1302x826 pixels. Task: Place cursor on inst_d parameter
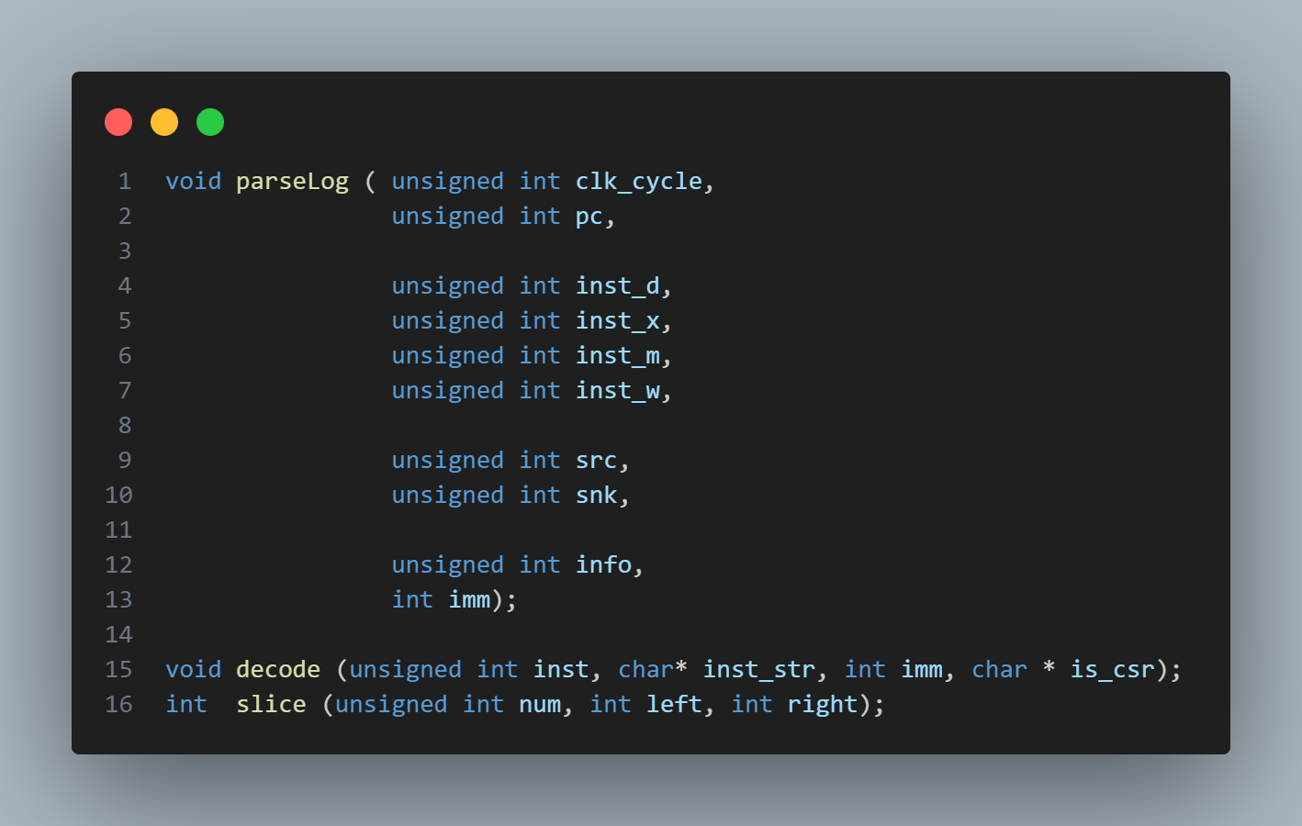click(618, 286)
